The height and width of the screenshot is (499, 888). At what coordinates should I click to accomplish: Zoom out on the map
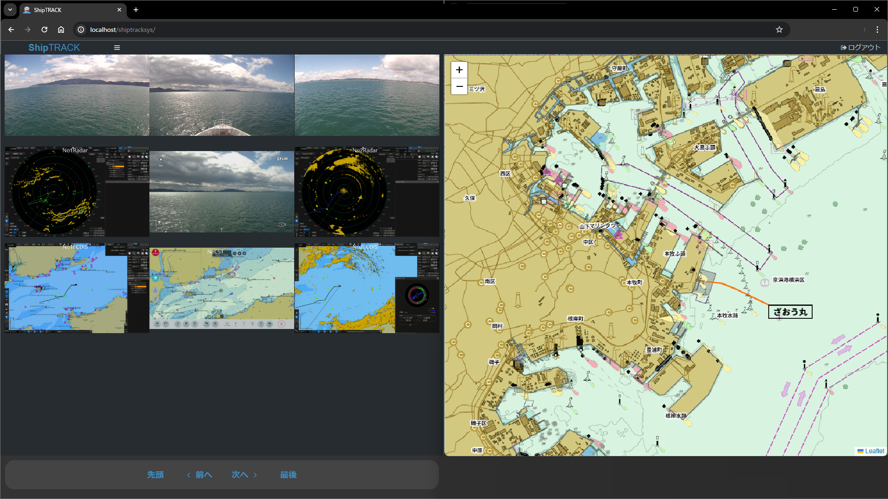459,86
